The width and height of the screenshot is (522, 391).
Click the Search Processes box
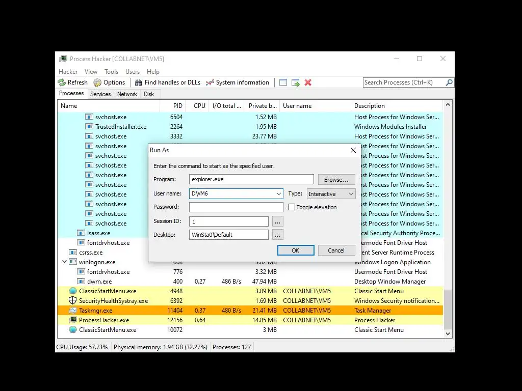[404, 82]
